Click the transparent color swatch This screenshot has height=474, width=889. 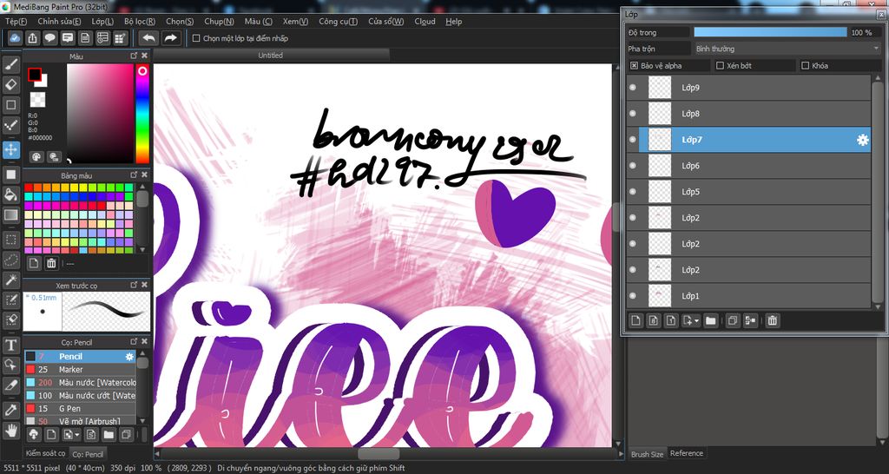[x=37, y=100]
